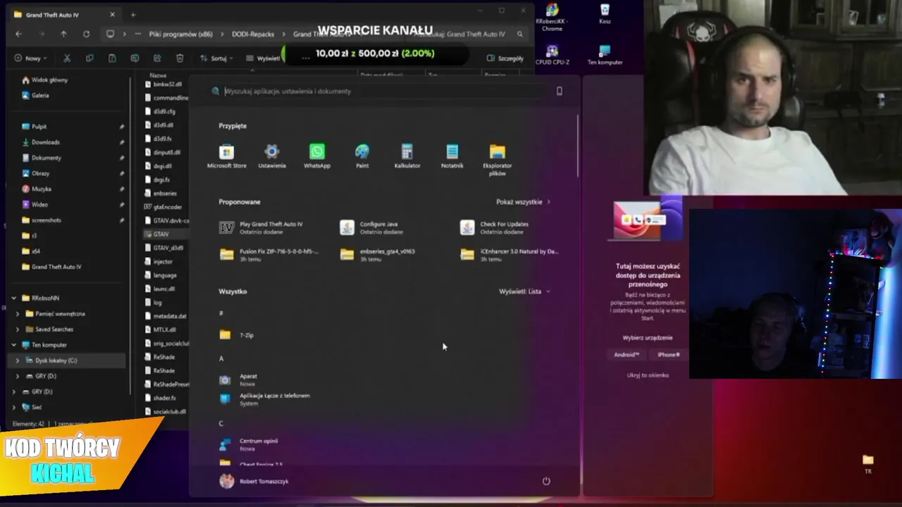
Task: Open RRobercikK Chrome desktop shortcut
Action: point(552,17)
